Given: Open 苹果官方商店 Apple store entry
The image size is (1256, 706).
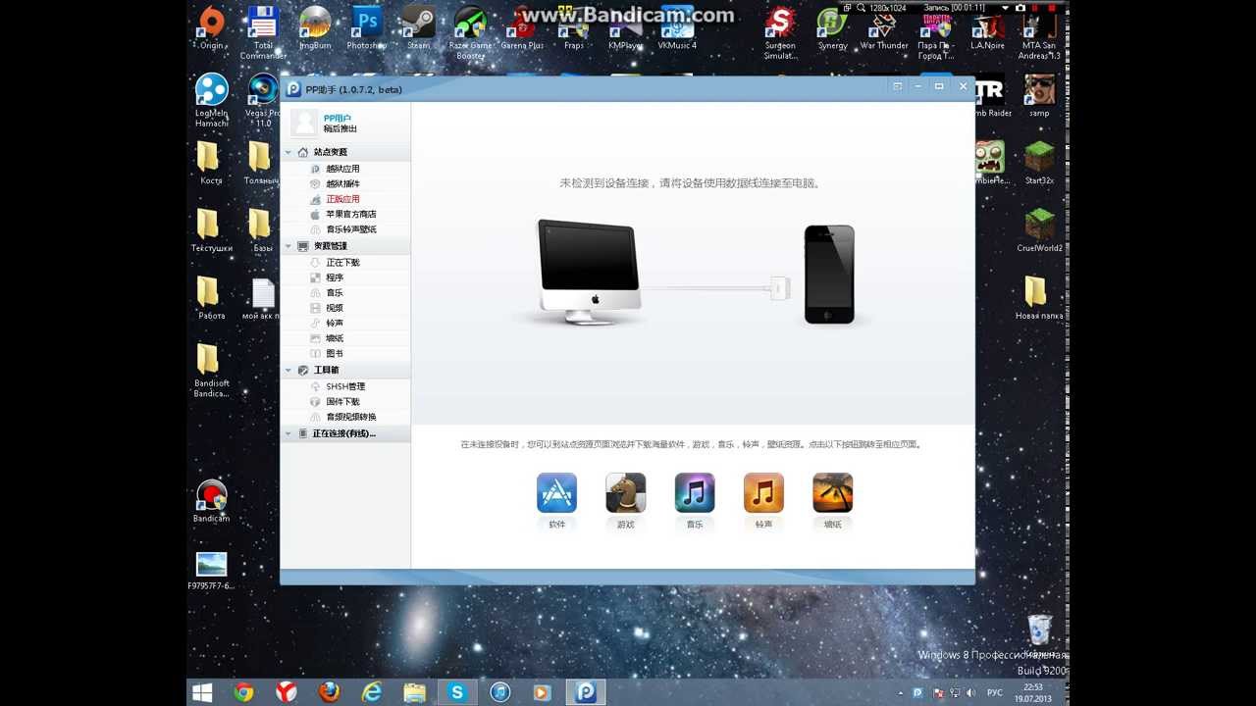Looking at the screenshot, I should pos(351,214).
